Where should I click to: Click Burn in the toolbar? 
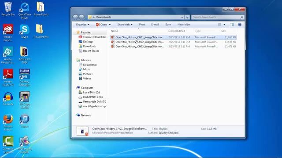pyautogui.click(x=168, y=25)
